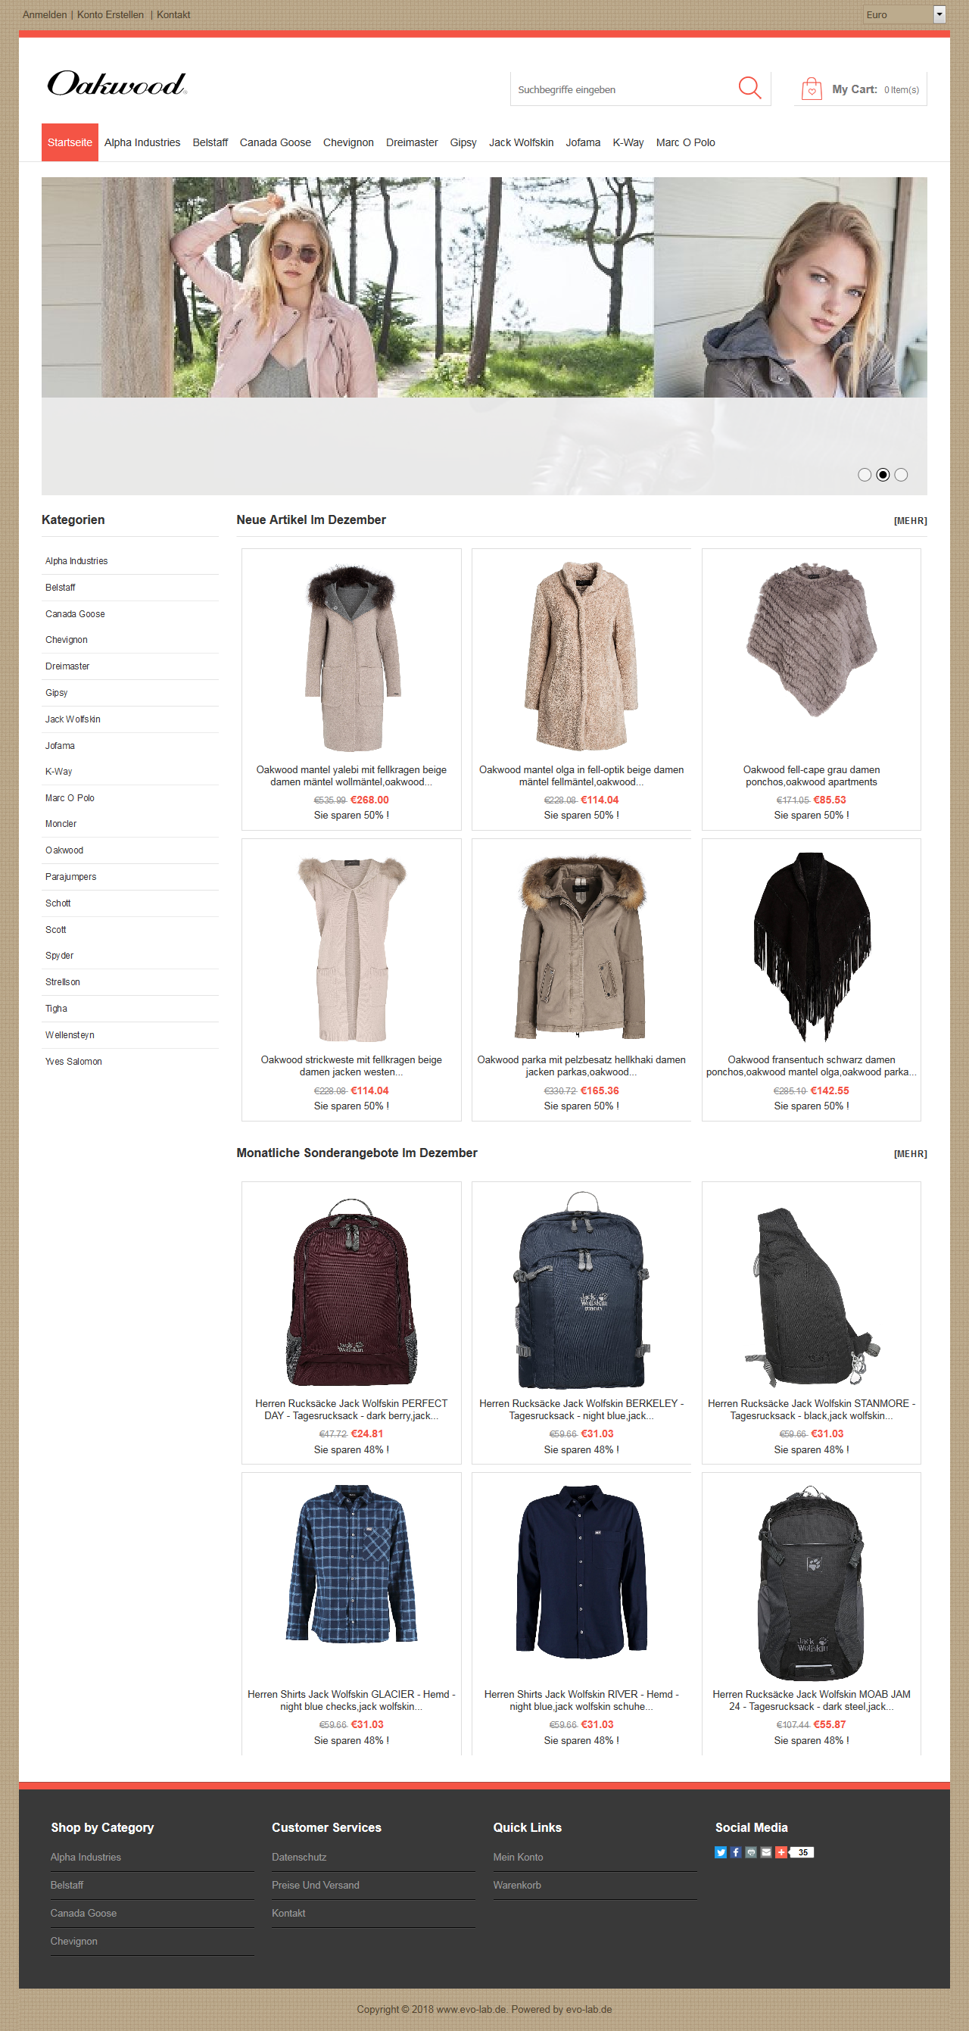This screenshot has width=969, height=2031.
Task: Expand MEHR for Neue Artikel Im Dezember
Action: pyautogui.click(x=910, y=521)
